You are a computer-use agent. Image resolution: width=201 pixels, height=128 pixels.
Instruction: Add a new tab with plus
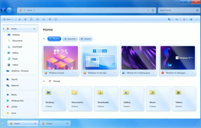click(x=197, y=123)
